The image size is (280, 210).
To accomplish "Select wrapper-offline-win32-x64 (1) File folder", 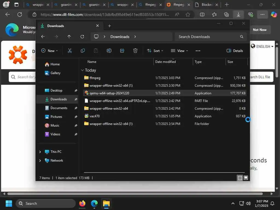I will tap(165, 124).
